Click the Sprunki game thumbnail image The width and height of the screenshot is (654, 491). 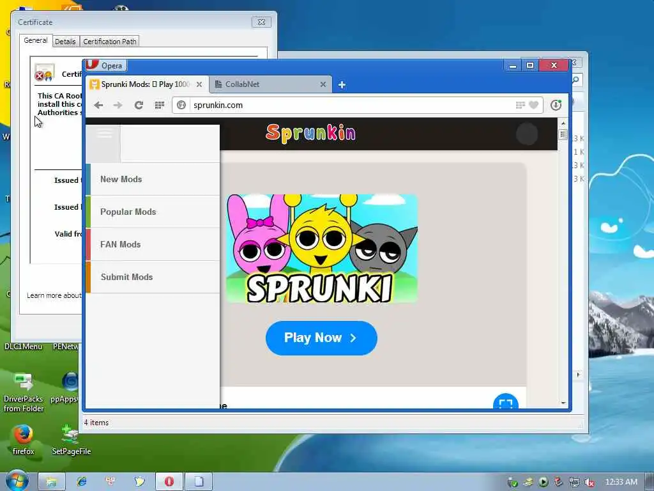[322, 249]
